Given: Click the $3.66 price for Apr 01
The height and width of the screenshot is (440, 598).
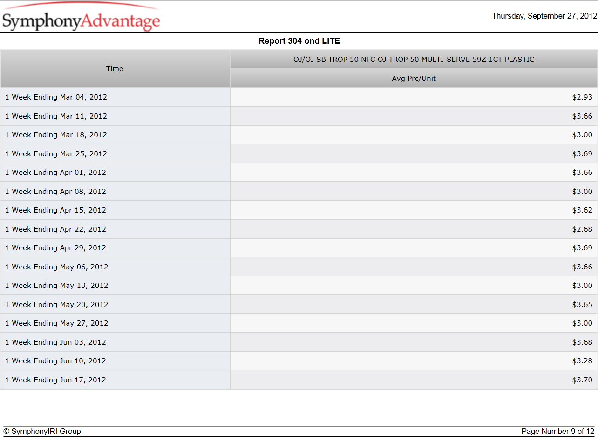Looking at the screenshot, I should click(582, 173).
